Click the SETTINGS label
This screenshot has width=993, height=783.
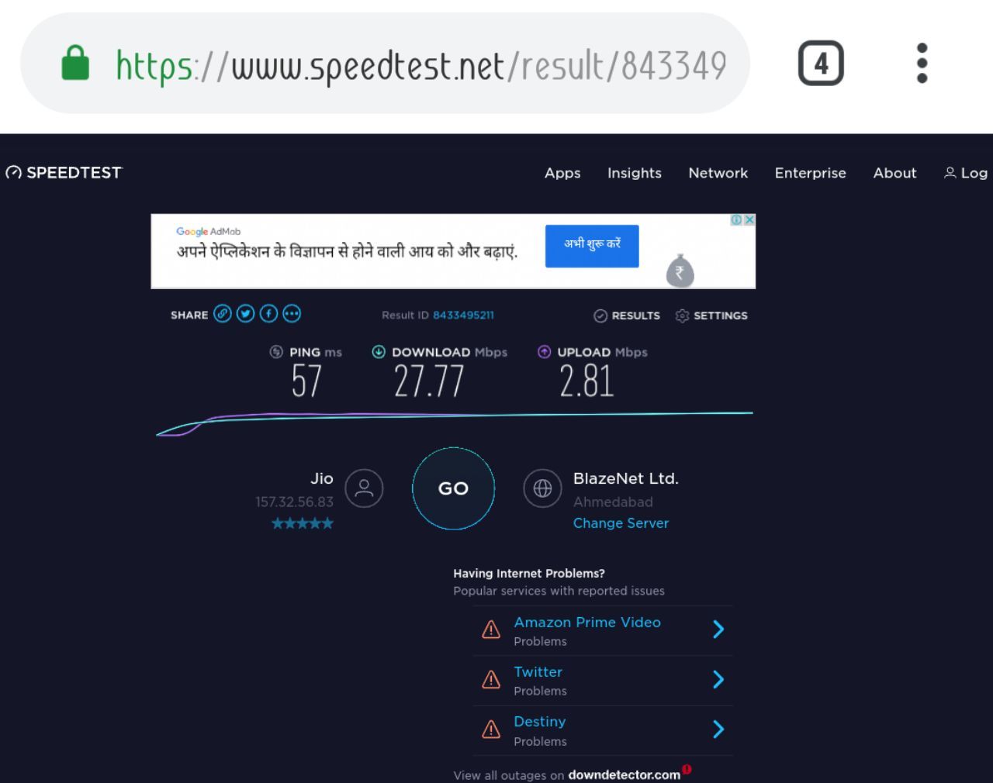pos(721,316)
